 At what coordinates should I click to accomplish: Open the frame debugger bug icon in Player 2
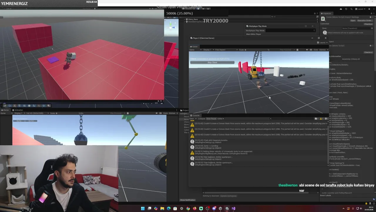tap(298, 50)
